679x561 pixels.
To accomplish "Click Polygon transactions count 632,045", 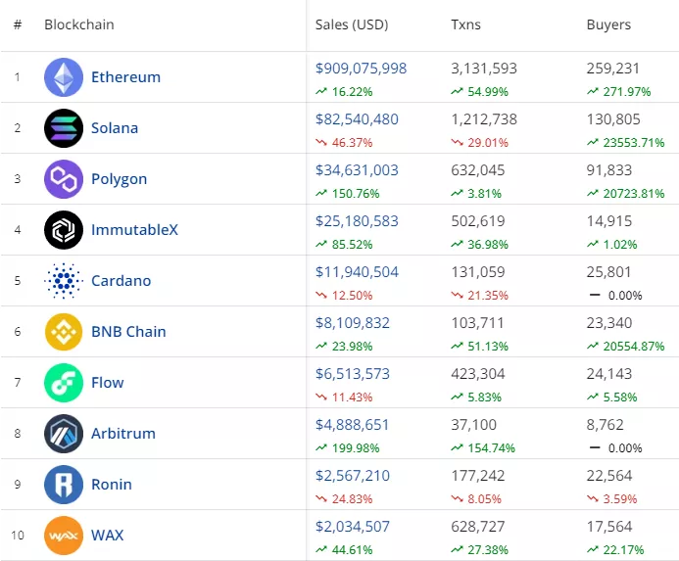I will (478, 170).
